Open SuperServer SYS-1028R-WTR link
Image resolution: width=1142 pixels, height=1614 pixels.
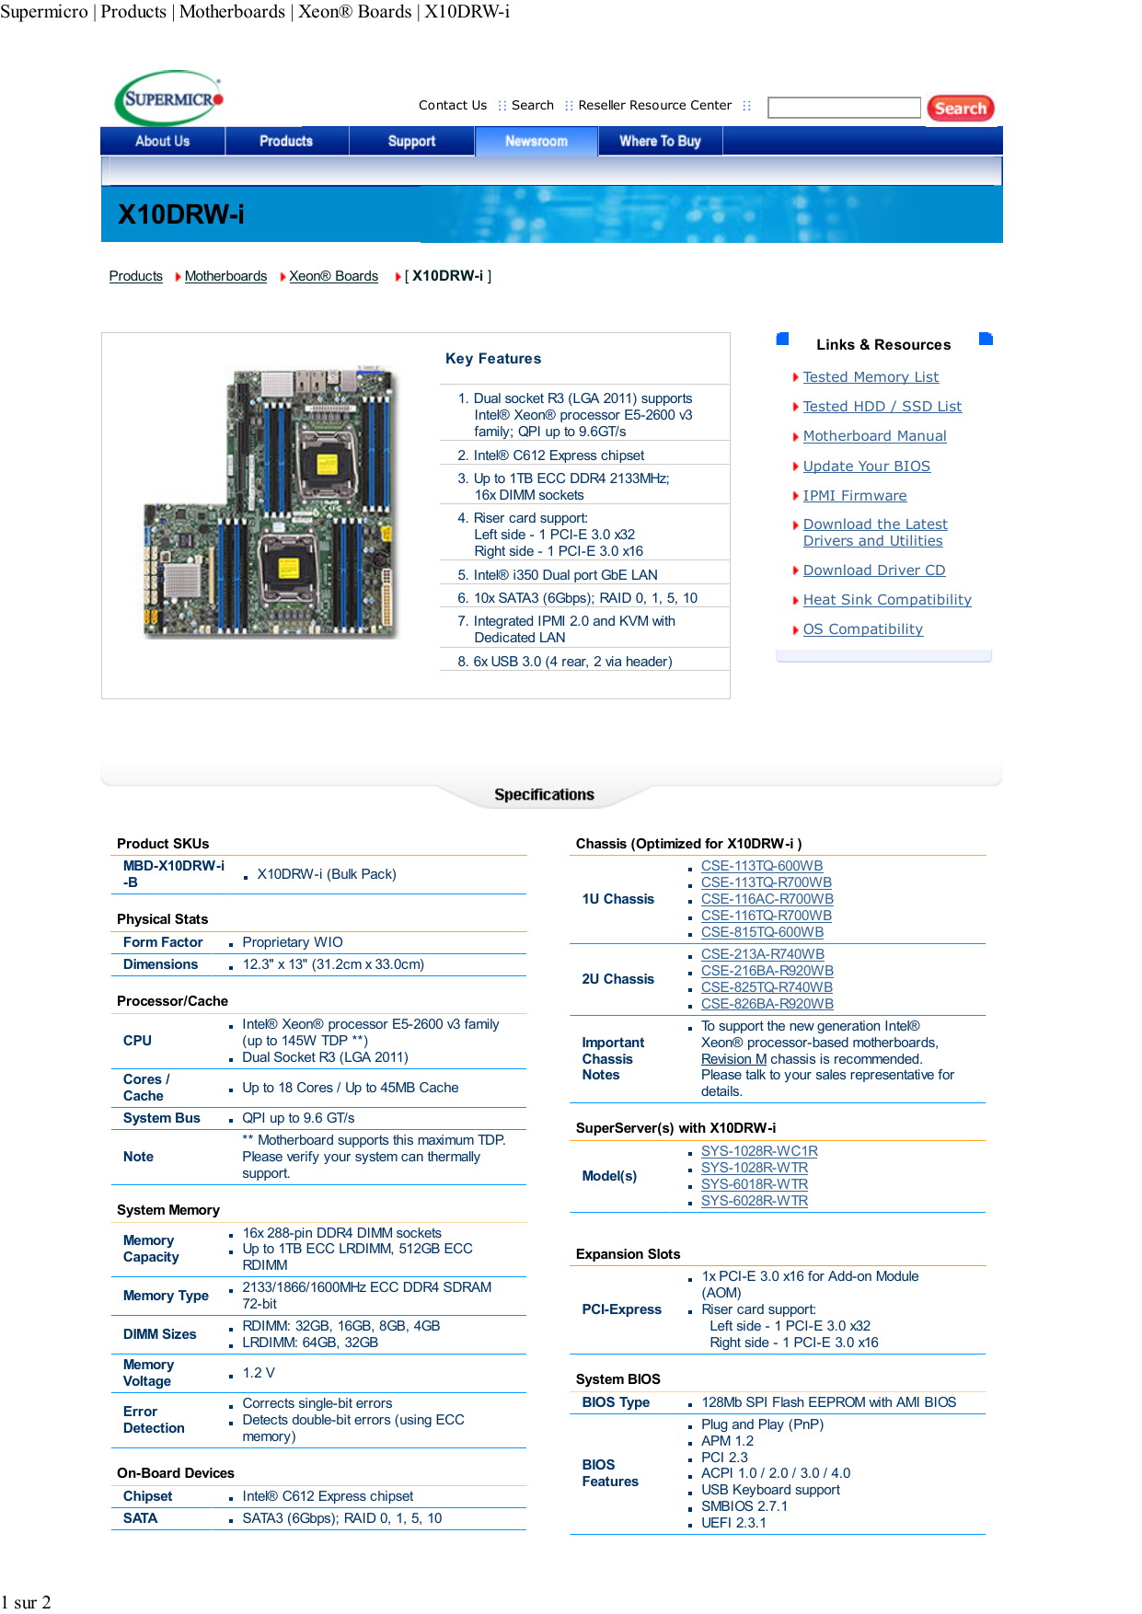pos(755,1168)
